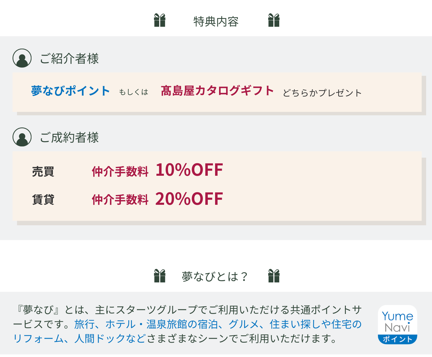Click the person icon beside ご紹介者様
The height and width of the screenshot is (357, 432).
pos(22,58)
